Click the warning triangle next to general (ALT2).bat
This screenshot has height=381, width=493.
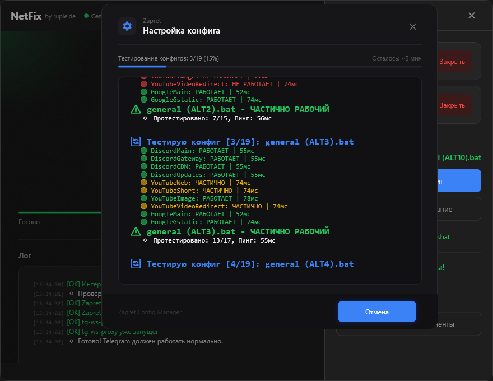coord(136,109)
